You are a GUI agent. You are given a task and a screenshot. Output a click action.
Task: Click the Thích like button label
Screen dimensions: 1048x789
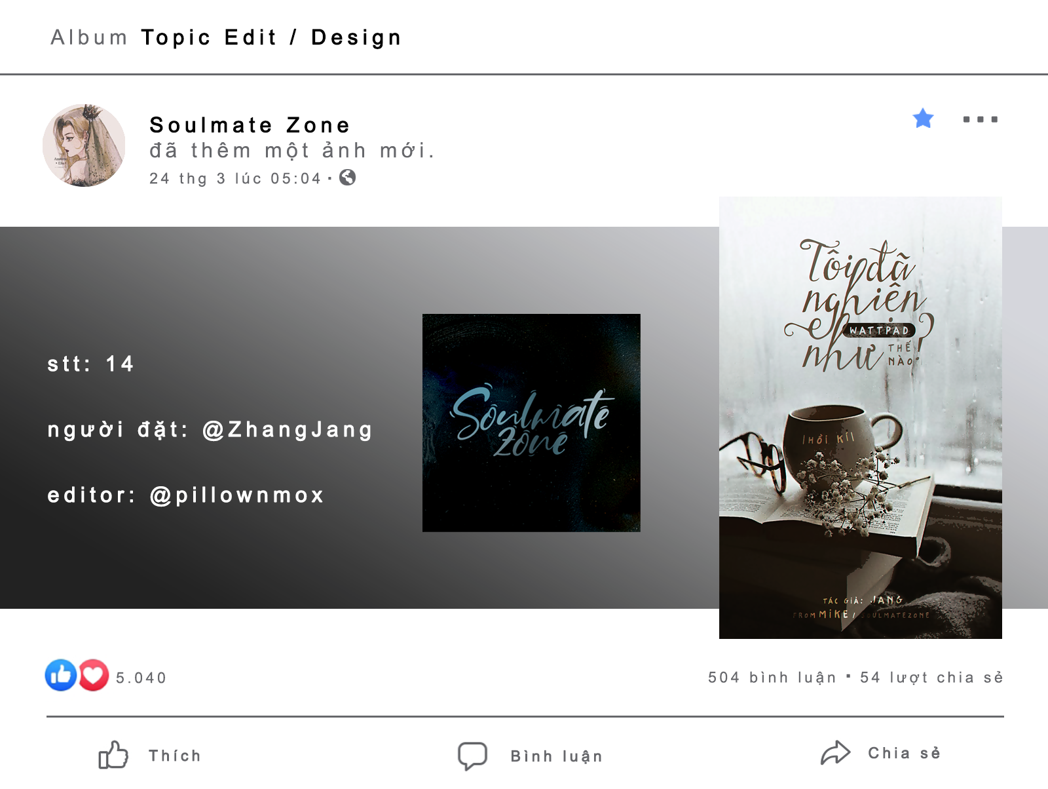click(x=175, y=756)
